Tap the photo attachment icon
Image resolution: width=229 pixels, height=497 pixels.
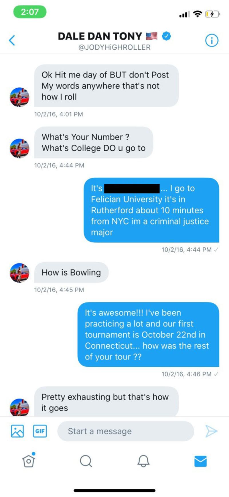17,431
